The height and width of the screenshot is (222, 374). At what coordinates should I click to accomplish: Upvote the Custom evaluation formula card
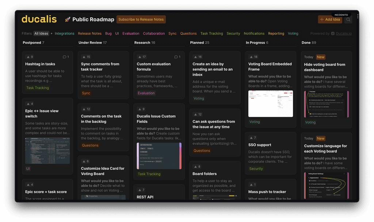pyautogui.click(x=142, y=57)
